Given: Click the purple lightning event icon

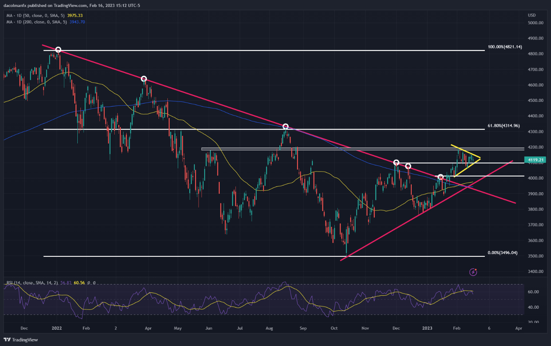Looking at the screenshot, I should coord(473,272).
